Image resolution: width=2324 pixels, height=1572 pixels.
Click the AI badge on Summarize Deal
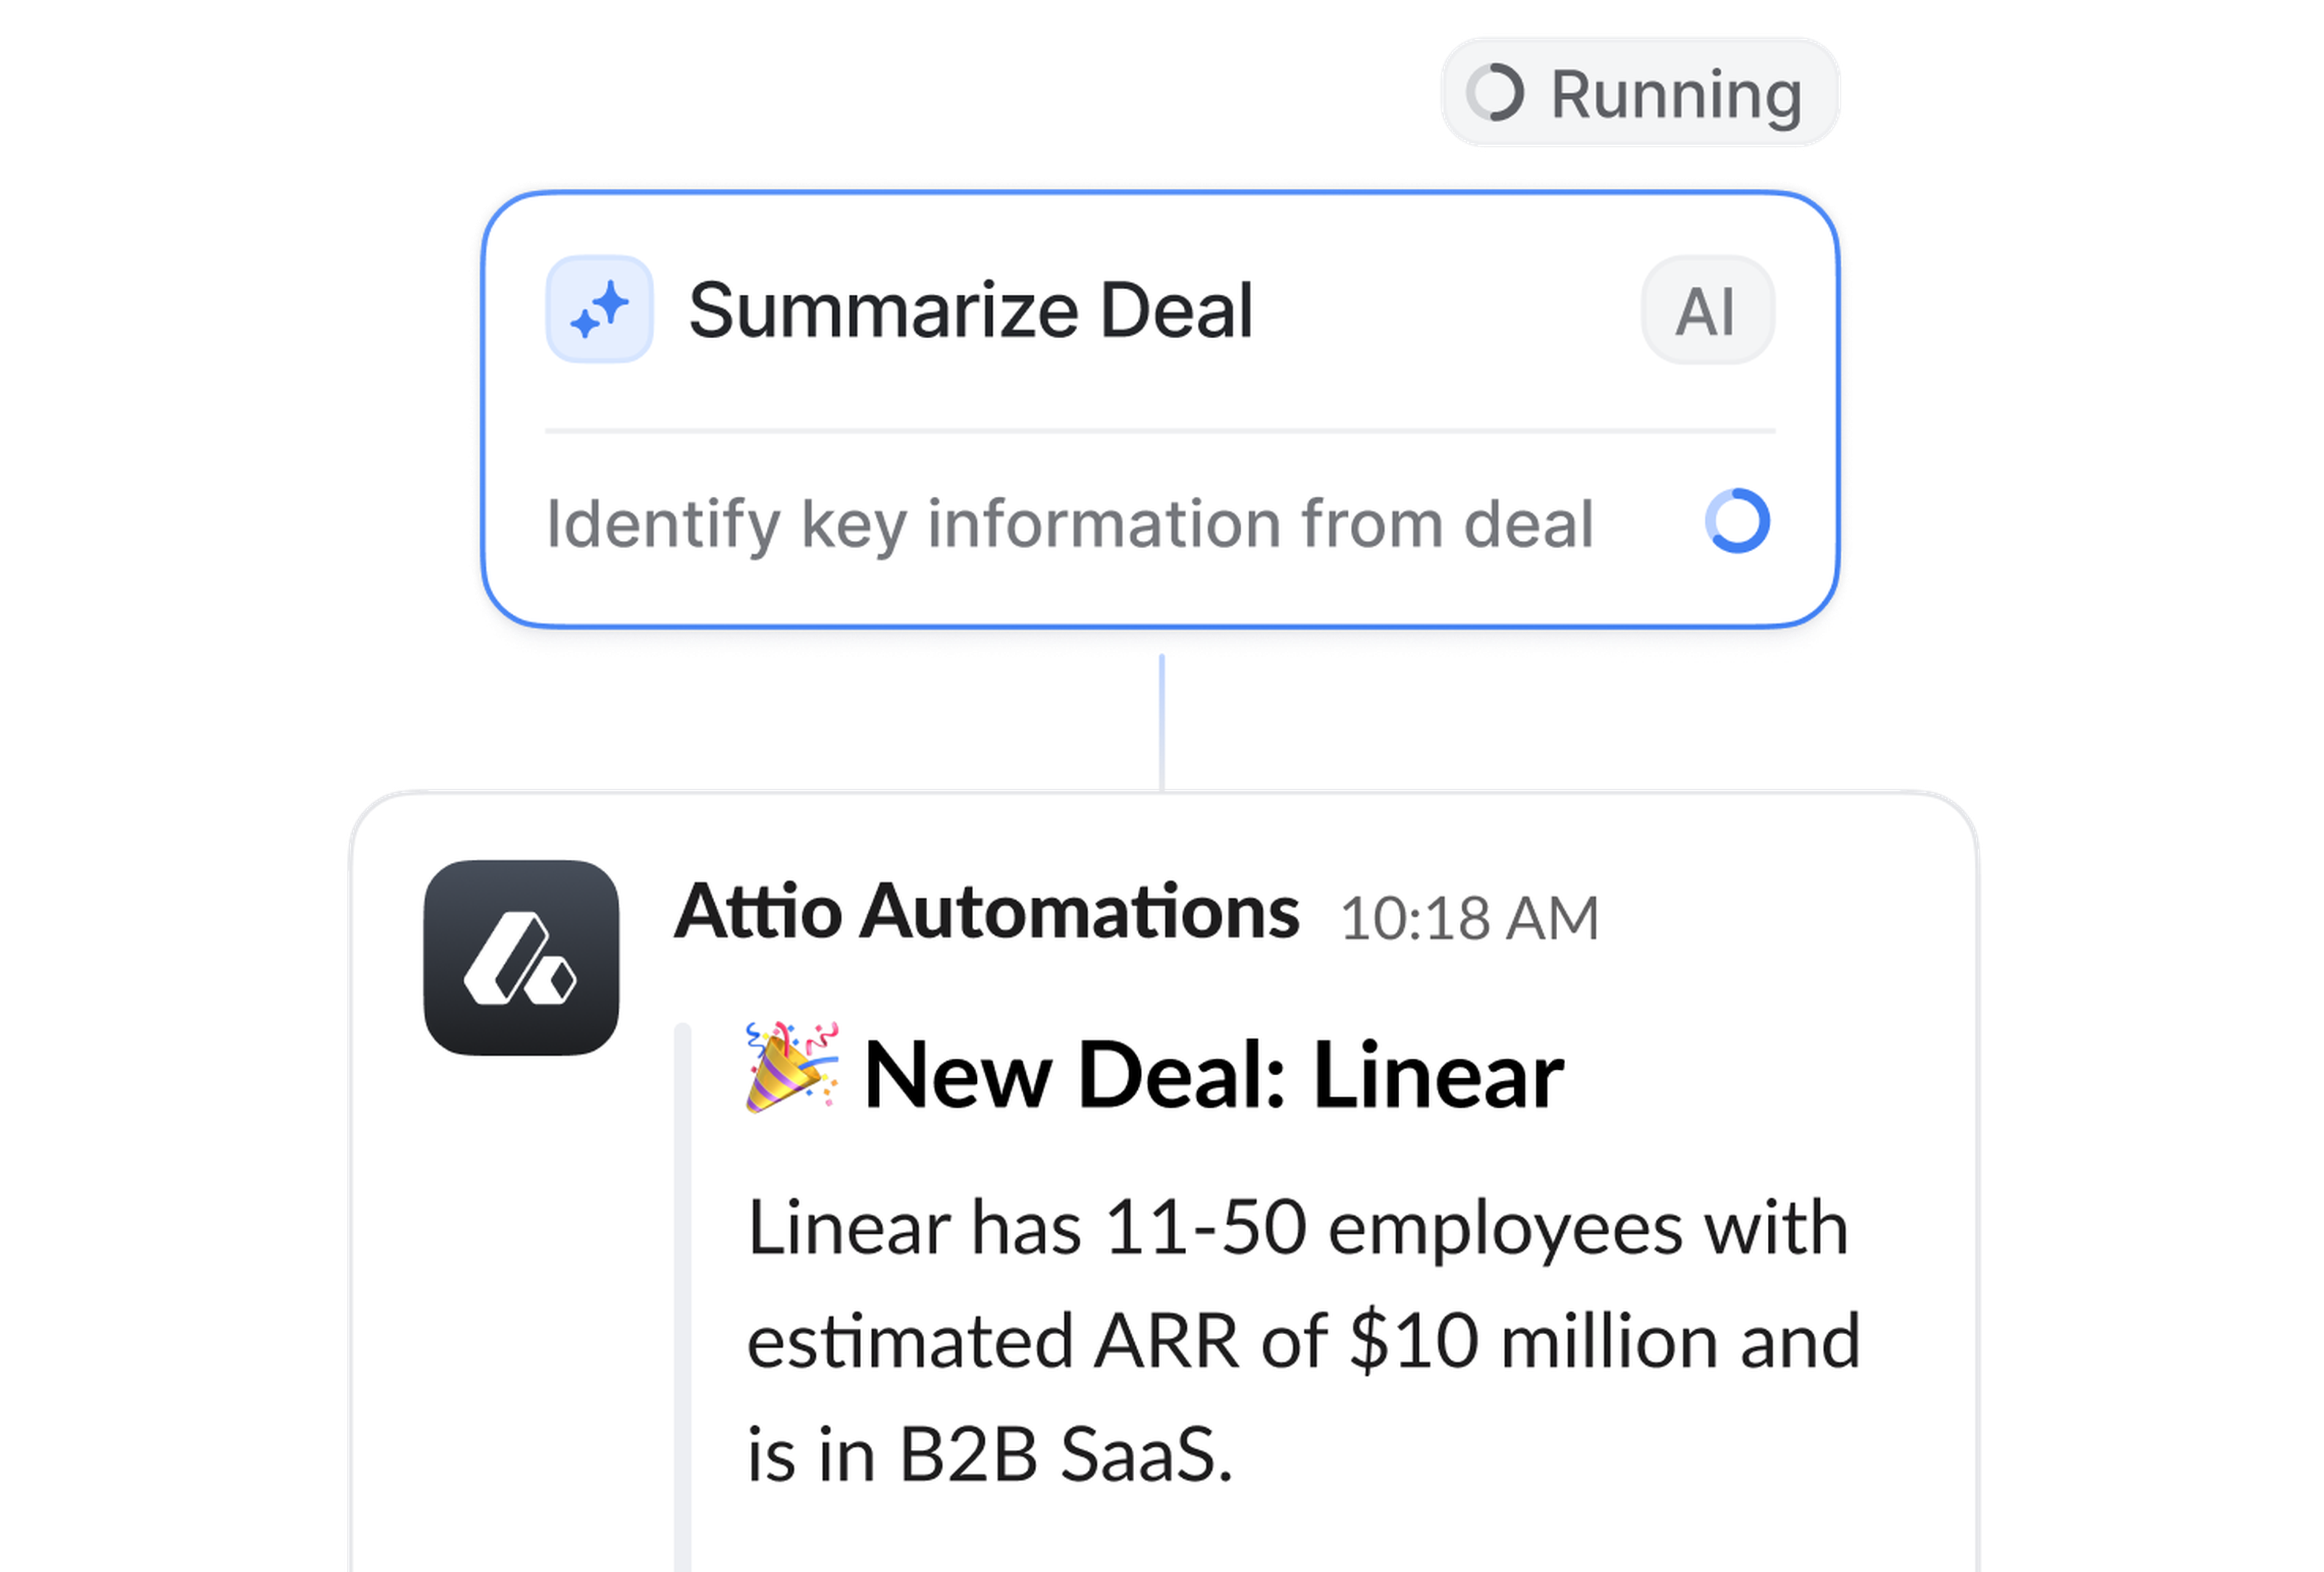coord(1707,310)
